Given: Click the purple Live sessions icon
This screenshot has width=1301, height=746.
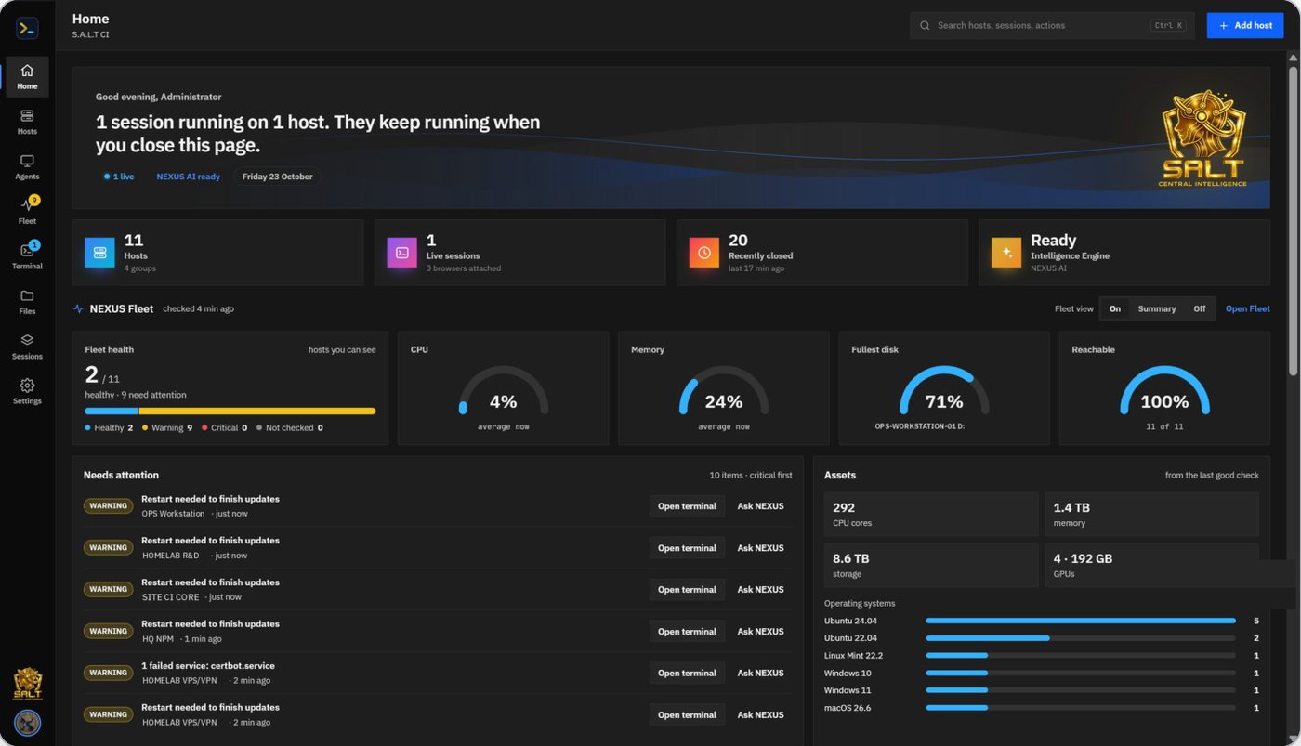Looking at the screenshot, I should tap(401, 253).
